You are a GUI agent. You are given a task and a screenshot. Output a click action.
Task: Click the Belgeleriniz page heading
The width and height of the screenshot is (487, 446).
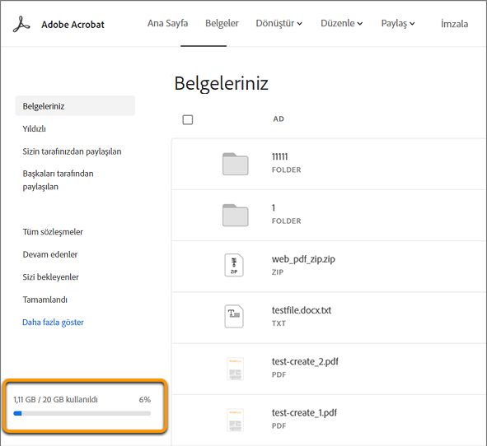tap(221, 83)
